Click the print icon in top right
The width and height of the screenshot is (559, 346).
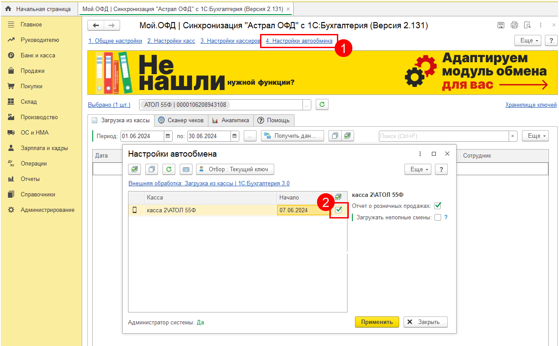tap(514, 25)
